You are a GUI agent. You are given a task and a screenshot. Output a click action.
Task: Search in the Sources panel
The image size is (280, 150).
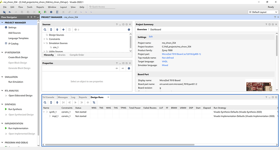coord(45,30)
